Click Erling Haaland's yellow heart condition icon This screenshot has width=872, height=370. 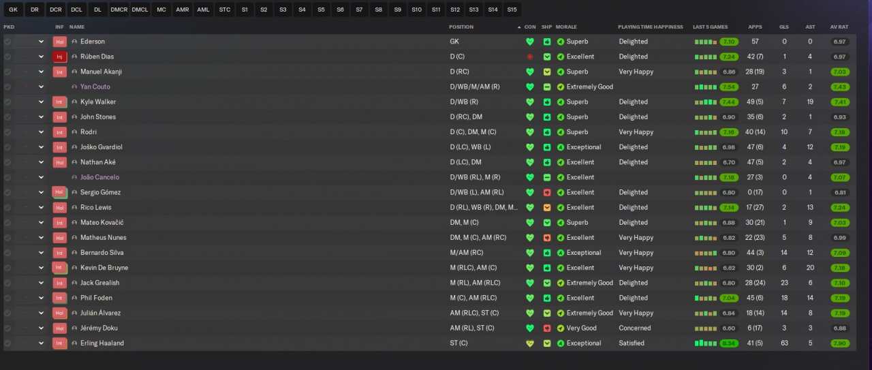click(x=530, y=343)
